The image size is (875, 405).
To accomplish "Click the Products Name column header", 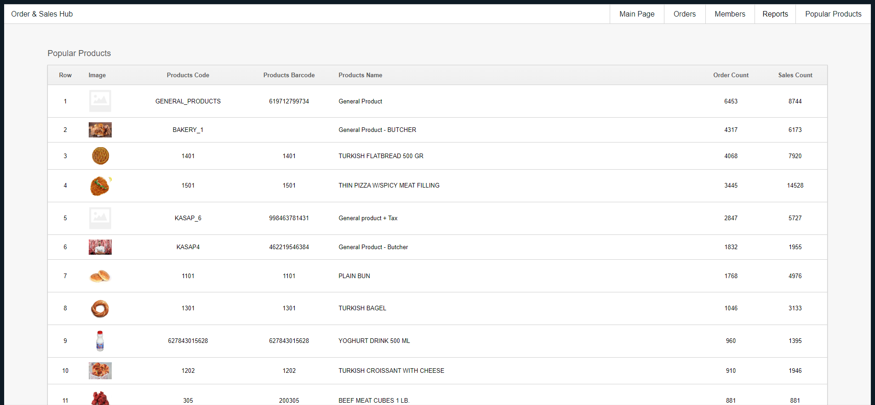I will (360, 75).
